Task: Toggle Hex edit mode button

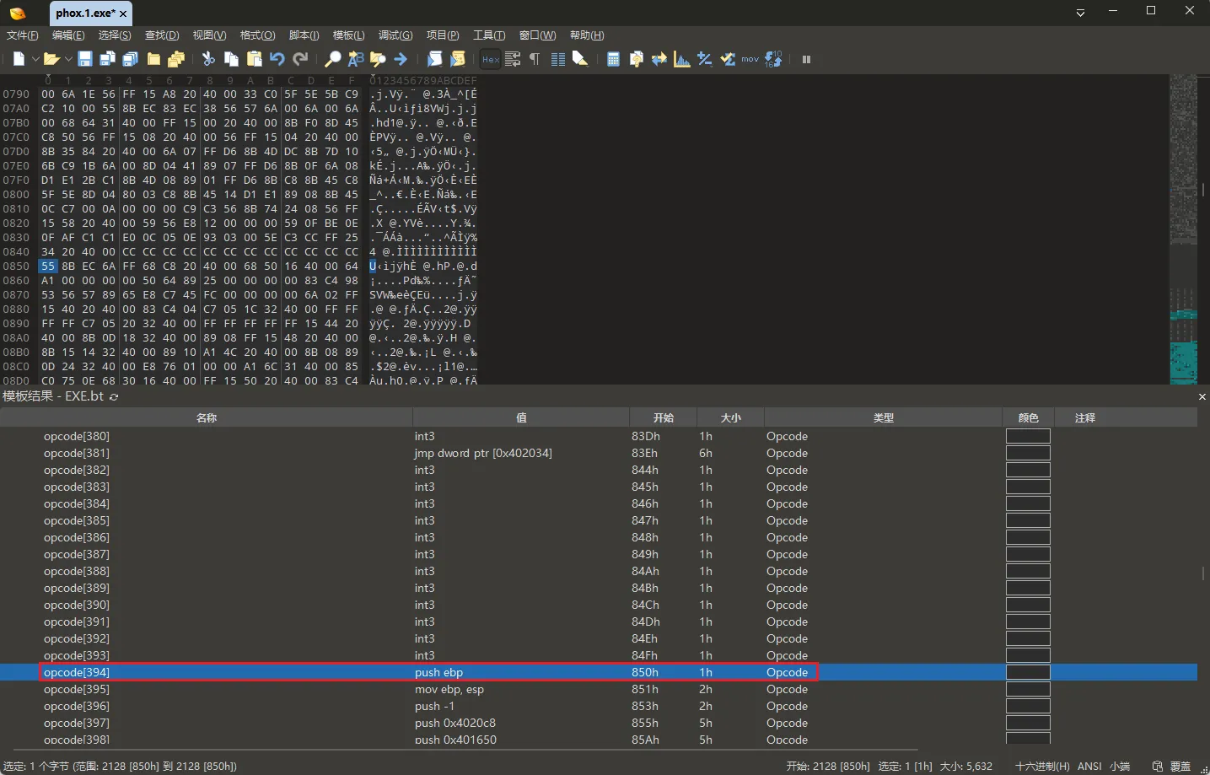Action: click(491, 59)
